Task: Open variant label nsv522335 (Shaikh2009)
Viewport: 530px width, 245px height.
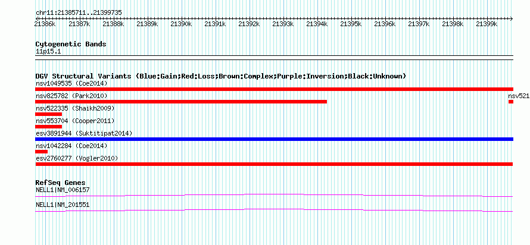Action: pos(75,109)
